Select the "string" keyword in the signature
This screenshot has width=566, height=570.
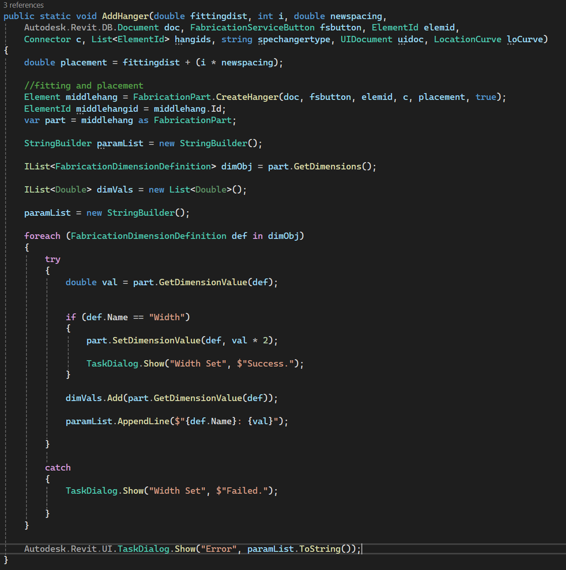click(x=237, y=39)
